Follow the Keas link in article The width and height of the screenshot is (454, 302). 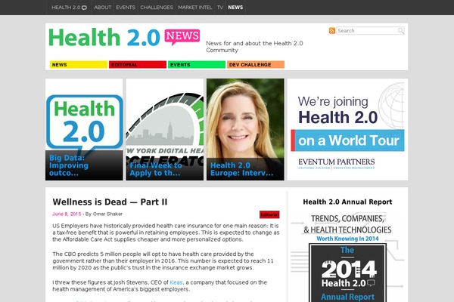tap(176, 282)
